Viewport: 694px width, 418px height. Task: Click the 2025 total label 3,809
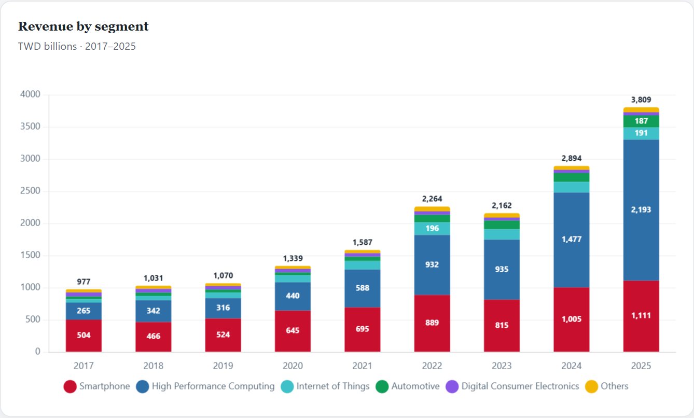point(641,100)
